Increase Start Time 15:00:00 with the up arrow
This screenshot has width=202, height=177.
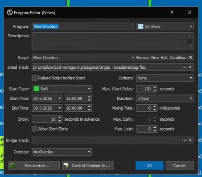click(89, 97)
